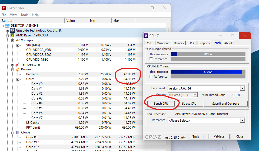The image size is (259, 151).
Task: Click the Clocks waveform icon
Action: 18,132
